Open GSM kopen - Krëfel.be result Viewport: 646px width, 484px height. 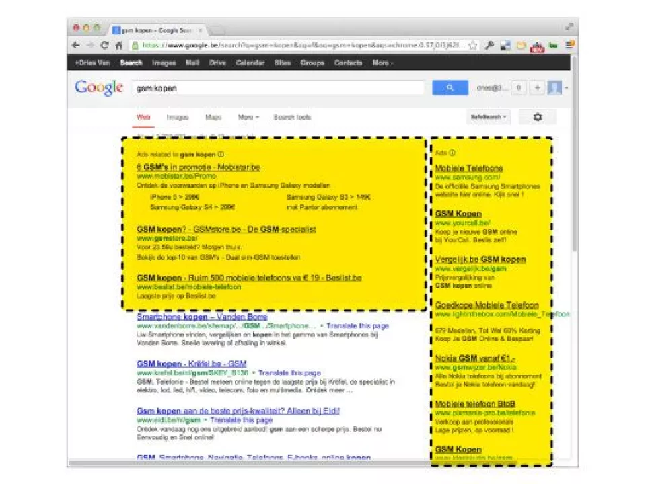pyautogui.click(x=191, y=364)
